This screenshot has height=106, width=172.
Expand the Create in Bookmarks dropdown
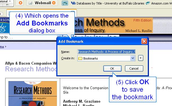133,58
